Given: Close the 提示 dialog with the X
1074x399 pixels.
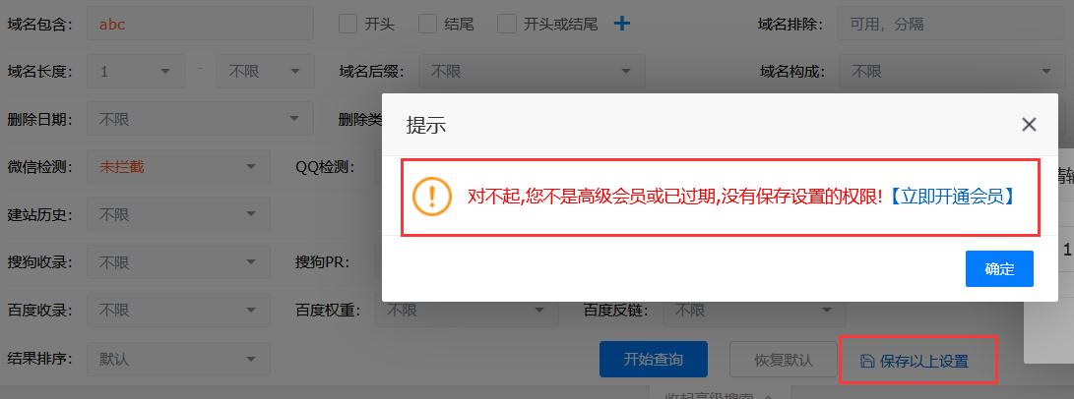Looking at the screenshot, I should pyautogui.click(x=1028, y=125).
